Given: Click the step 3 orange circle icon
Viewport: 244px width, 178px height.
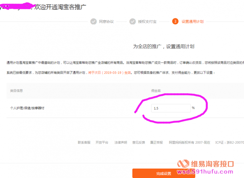Looking at the screenshot, I should [175, 22].
